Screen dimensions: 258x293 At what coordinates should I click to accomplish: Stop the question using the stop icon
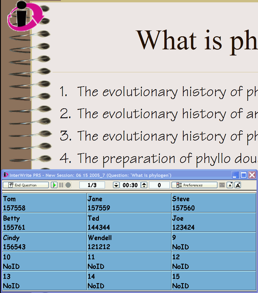pos(68,185)
